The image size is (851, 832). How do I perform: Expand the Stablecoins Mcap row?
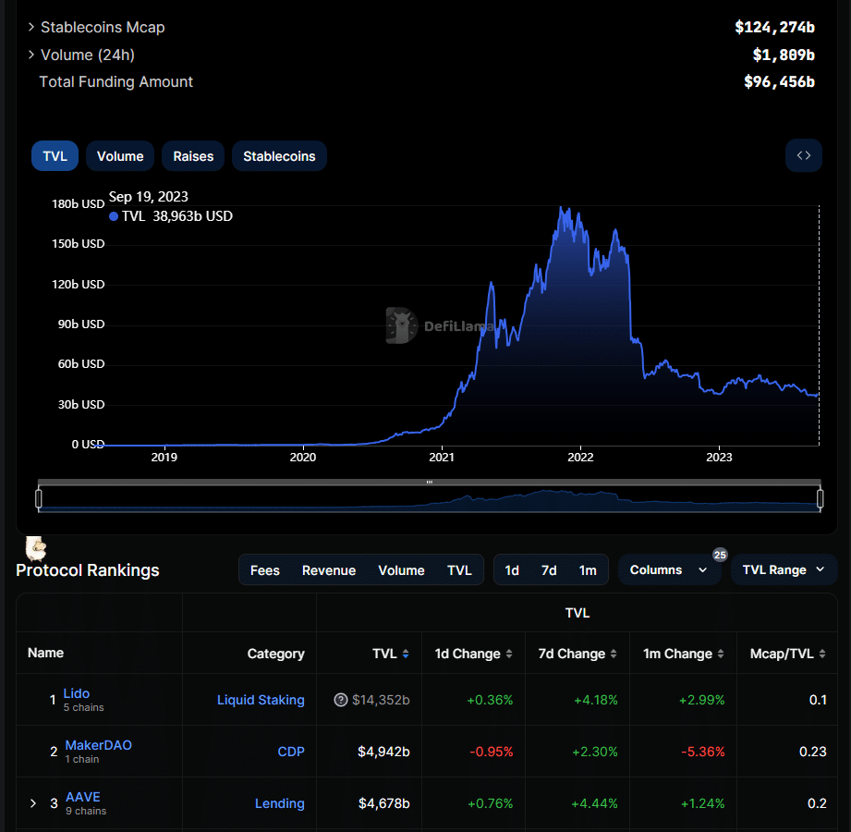tap(30, 27)
